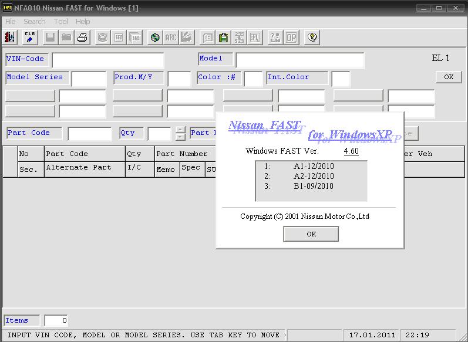This screenshot has height=342, width=468.
Task: Click the Qty input field
Action: pyautogui.click(x=159, y=134)
